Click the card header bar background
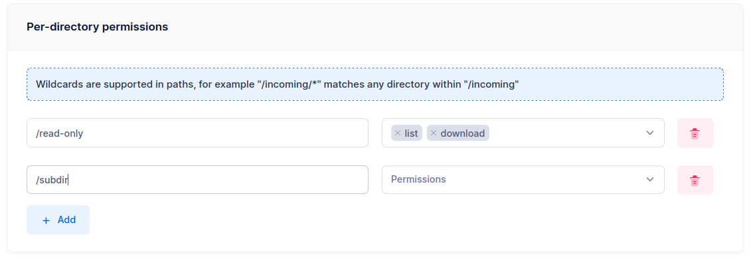Viewport: 751px width, 259px height. tap(375, 27)
